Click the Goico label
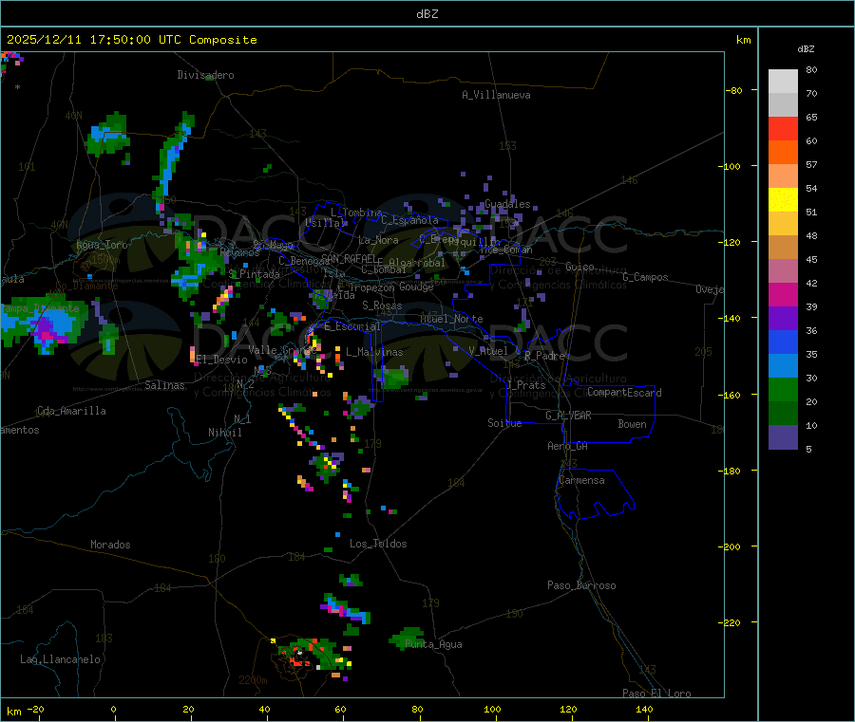The image size is (855, 722). pos(579,267)
